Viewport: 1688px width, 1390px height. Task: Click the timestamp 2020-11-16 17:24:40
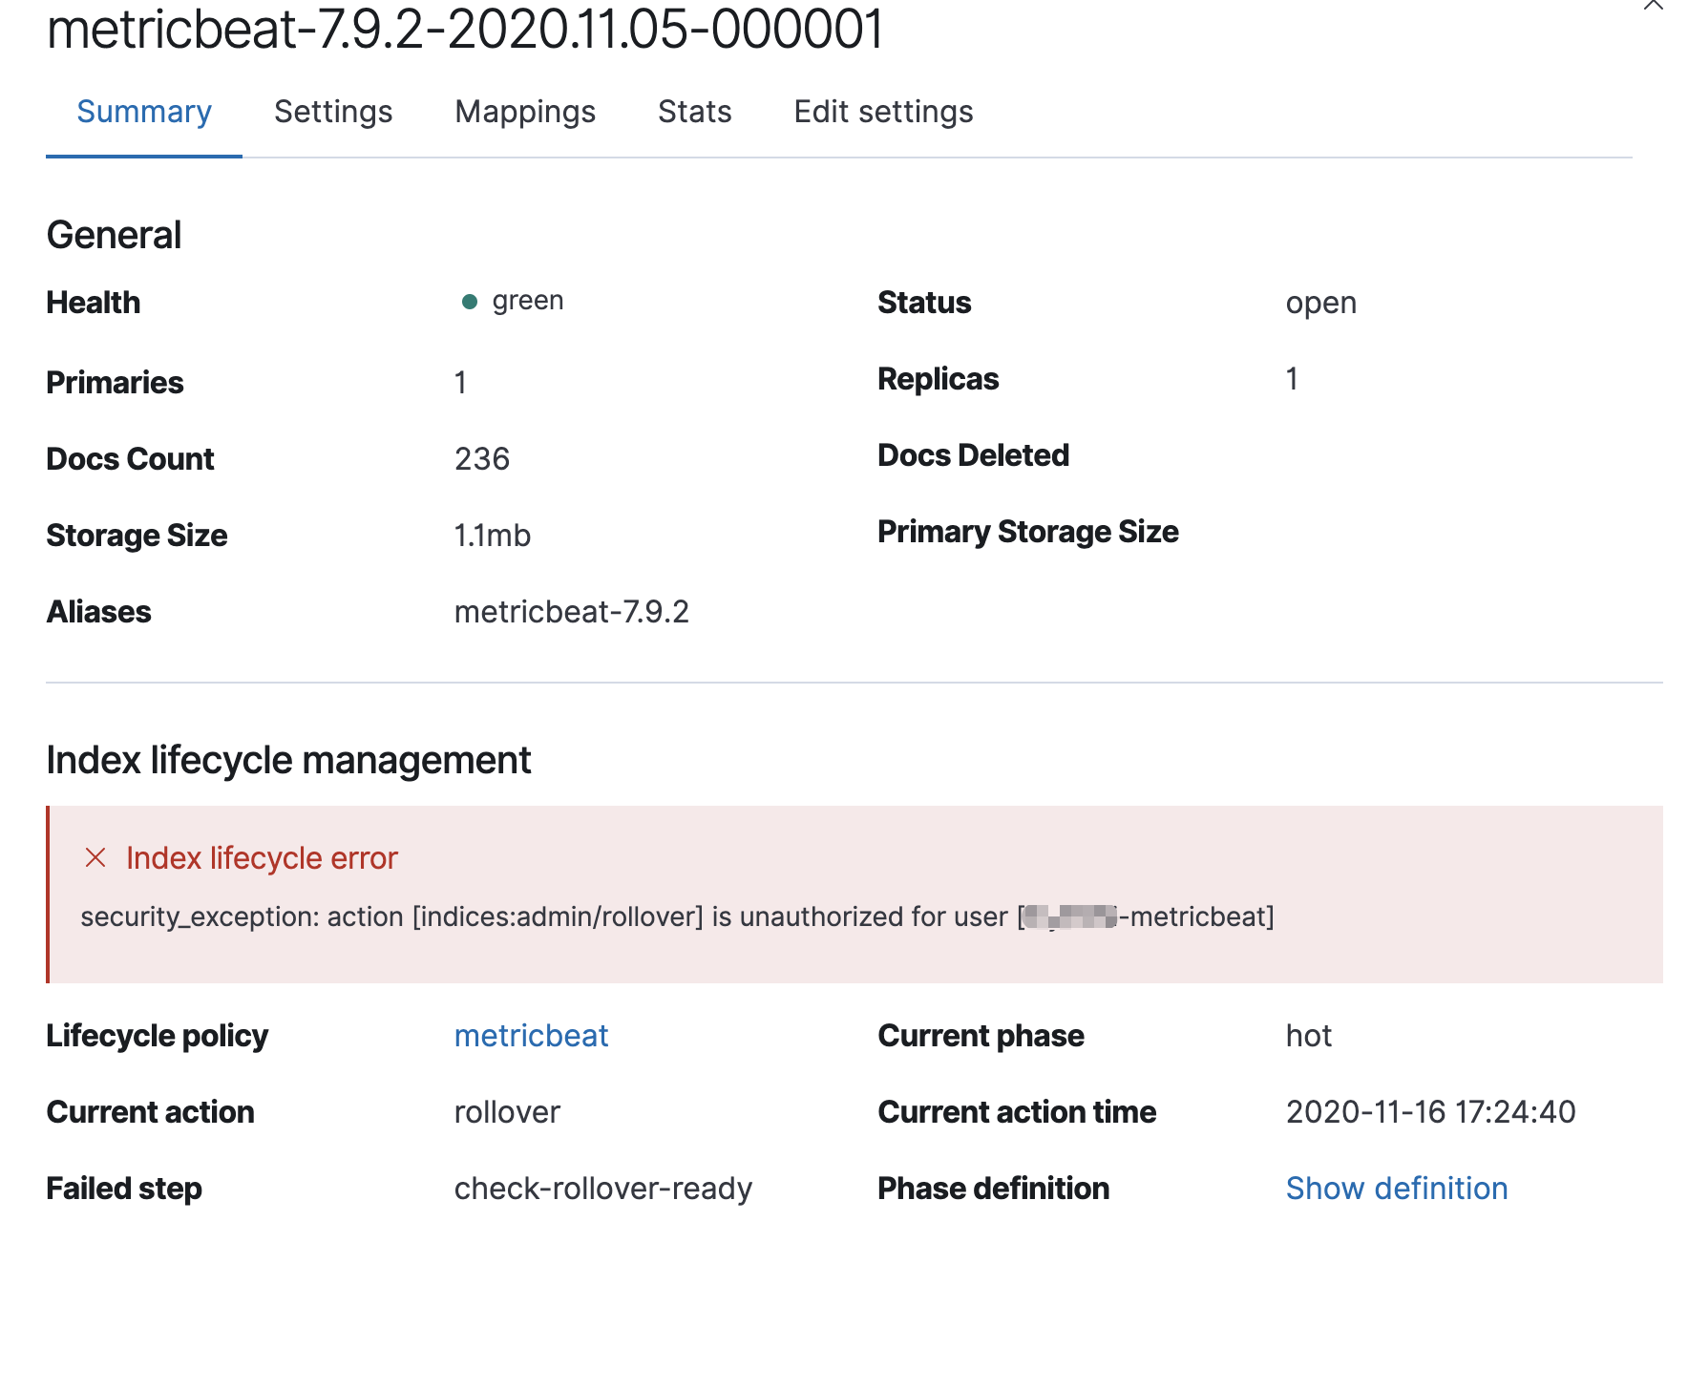click(1431, 1112)
